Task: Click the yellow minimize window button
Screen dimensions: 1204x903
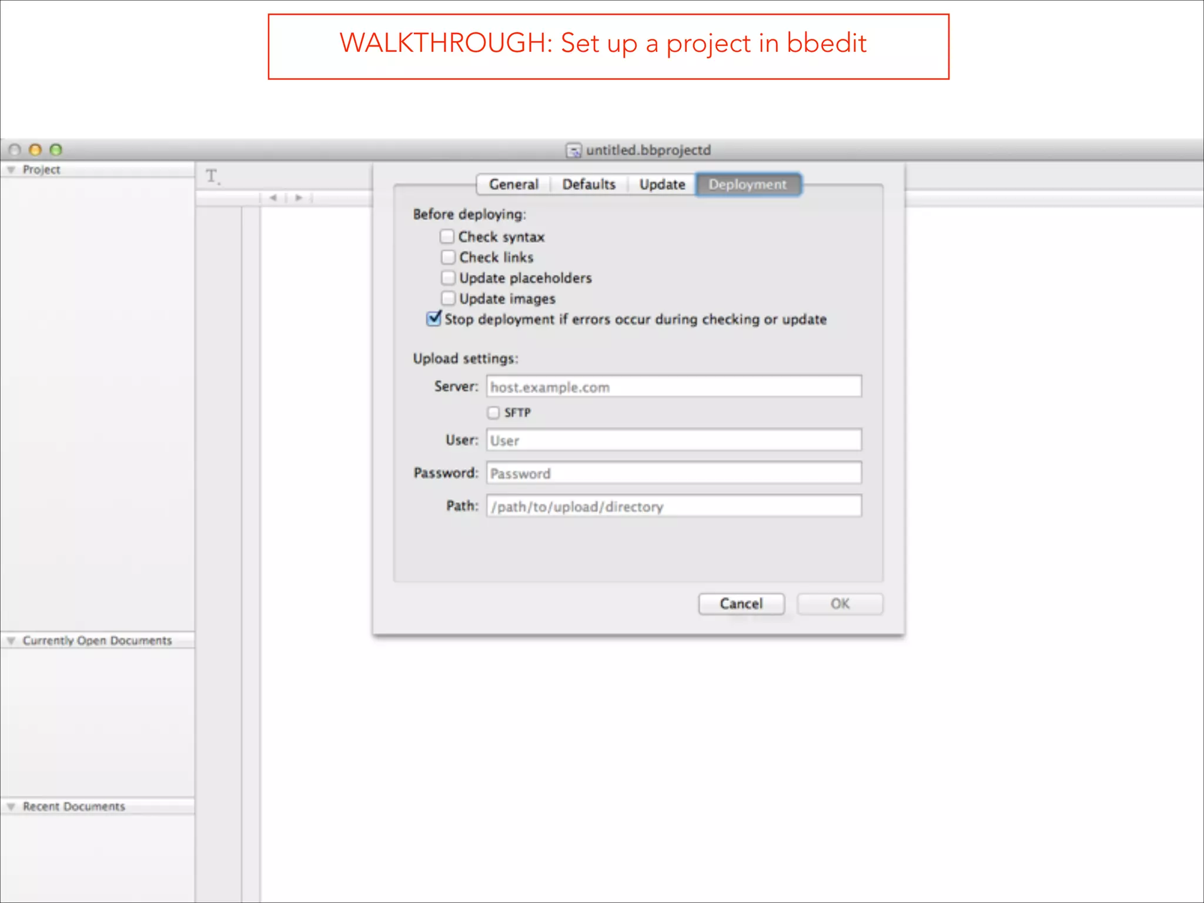Action: pos(35,150)
